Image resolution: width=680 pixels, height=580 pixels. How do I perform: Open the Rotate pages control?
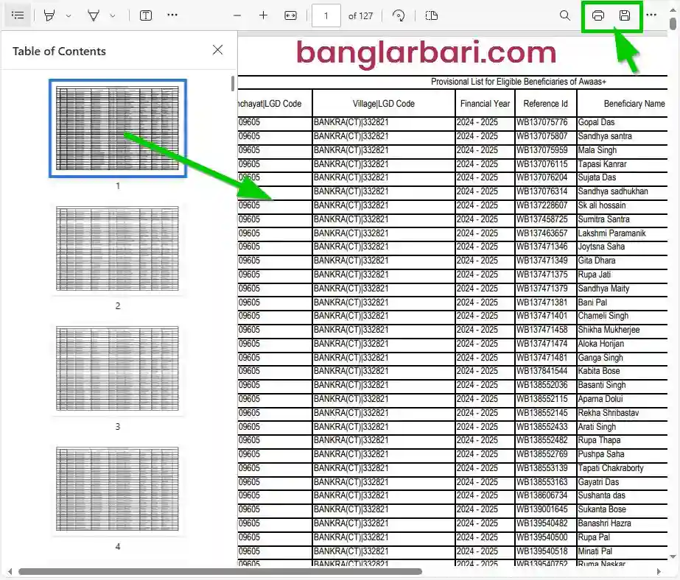(399, 15)
